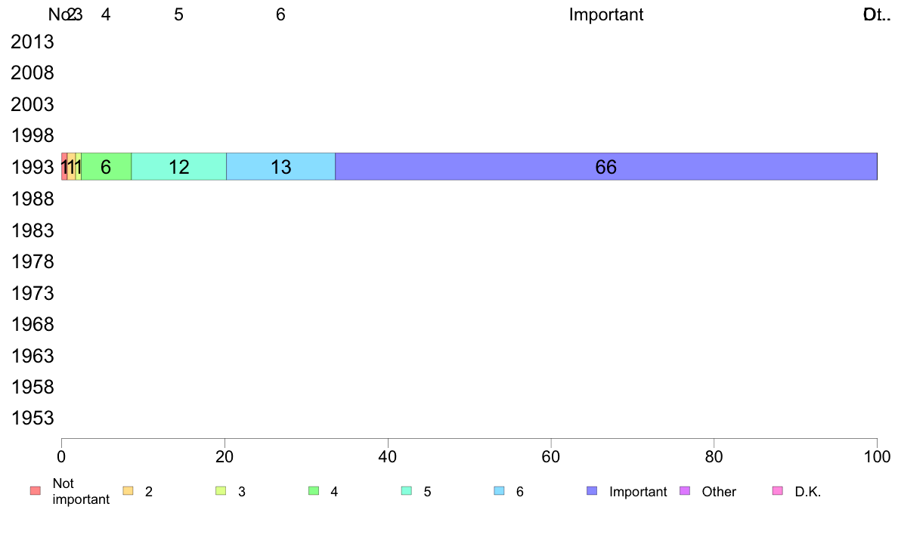Click the 1953 year label
This screenshot has height=556, width=898.
pyautogui.click(x=33, y=418)
